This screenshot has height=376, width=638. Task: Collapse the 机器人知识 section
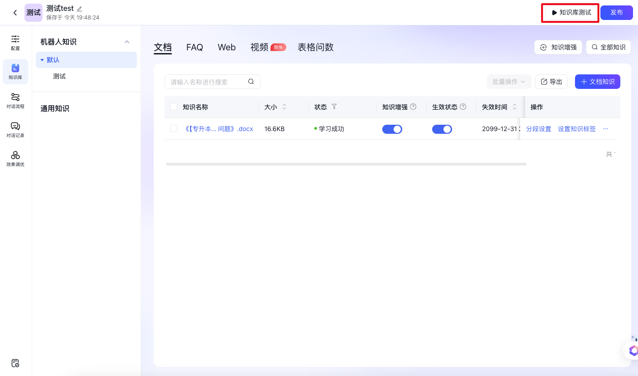click(127, 42)
